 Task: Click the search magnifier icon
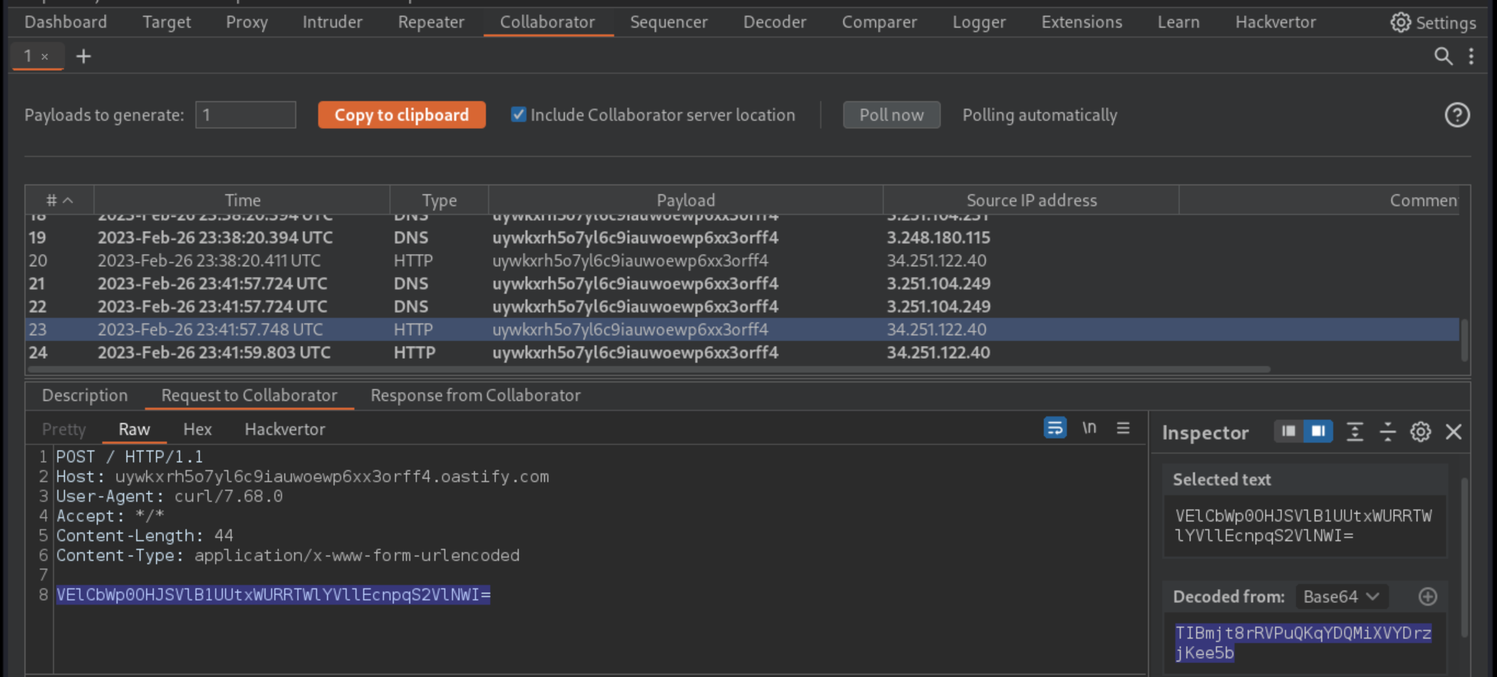tap(1444, 56)
